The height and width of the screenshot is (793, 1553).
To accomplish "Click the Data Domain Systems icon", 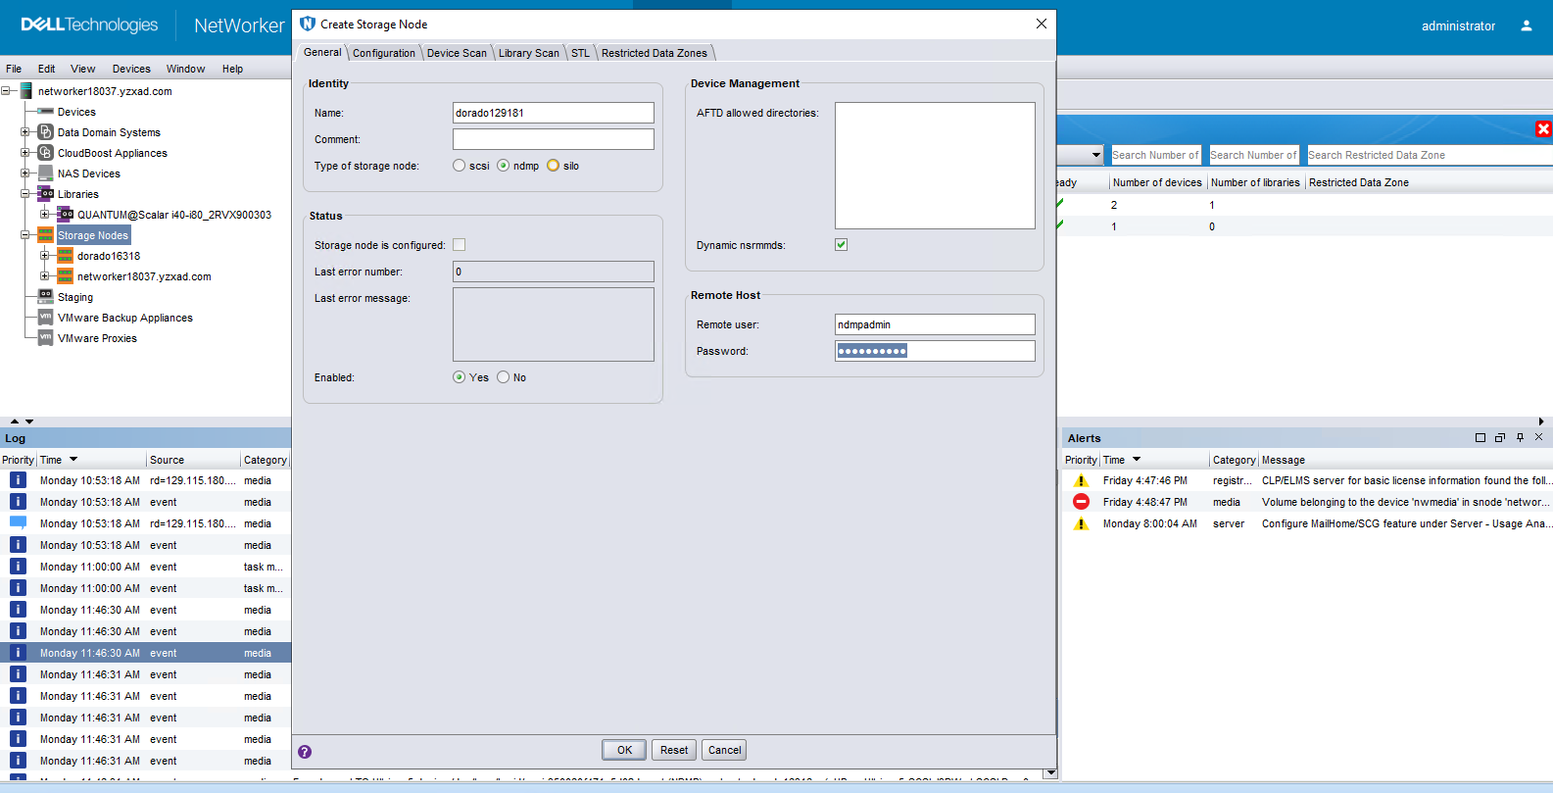I will pyautogui.click(x=45, y=132).
